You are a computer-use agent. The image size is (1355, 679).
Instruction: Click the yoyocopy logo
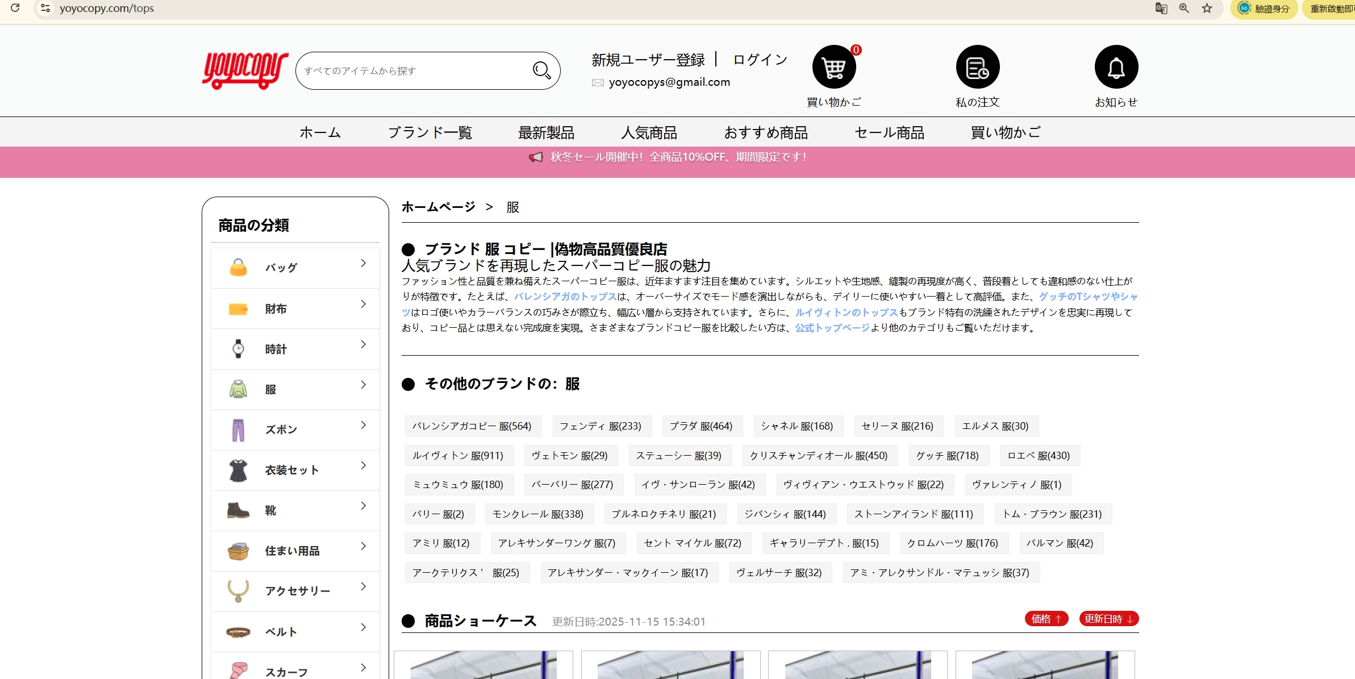point(245,70)
